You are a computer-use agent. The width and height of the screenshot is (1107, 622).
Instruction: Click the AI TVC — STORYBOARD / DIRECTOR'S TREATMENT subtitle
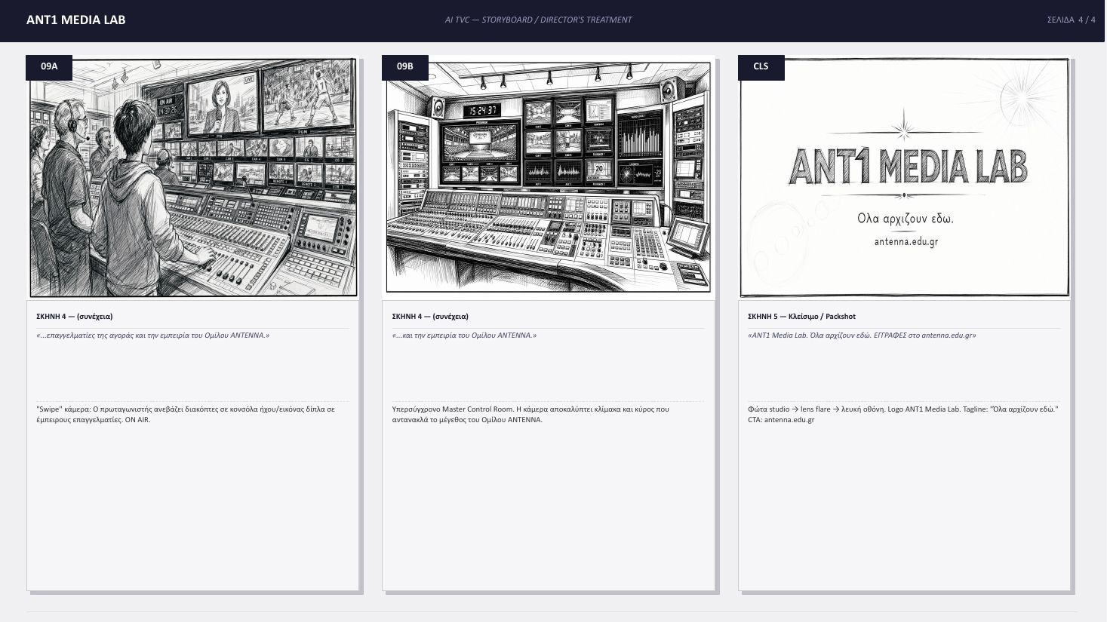[x=538, y=20]
